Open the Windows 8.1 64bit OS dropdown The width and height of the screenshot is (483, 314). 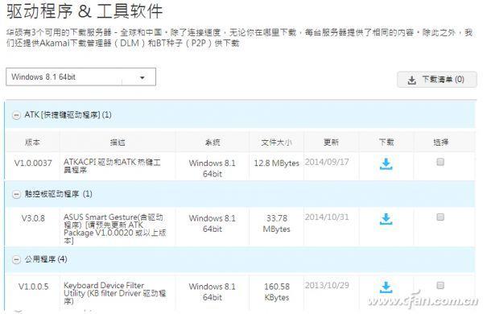point(80,77)
